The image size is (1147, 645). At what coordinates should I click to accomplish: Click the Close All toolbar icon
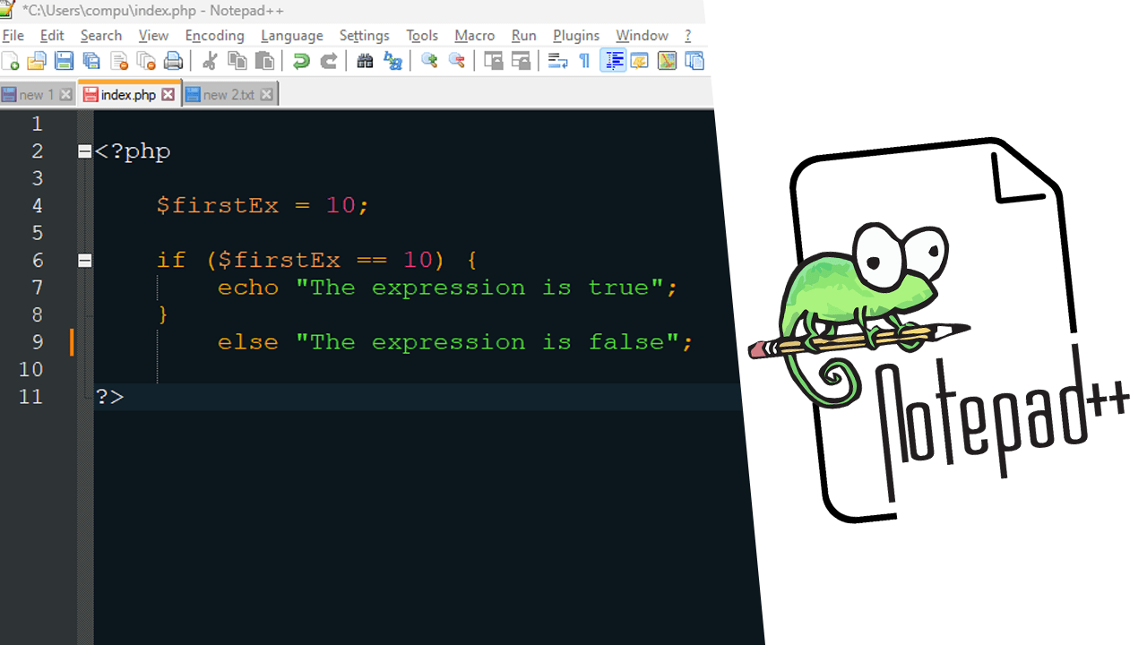point(146,61)
